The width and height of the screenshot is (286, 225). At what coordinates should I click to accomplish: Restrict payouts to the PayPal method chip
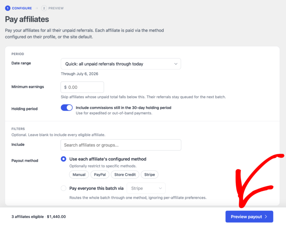pos(100,175)
